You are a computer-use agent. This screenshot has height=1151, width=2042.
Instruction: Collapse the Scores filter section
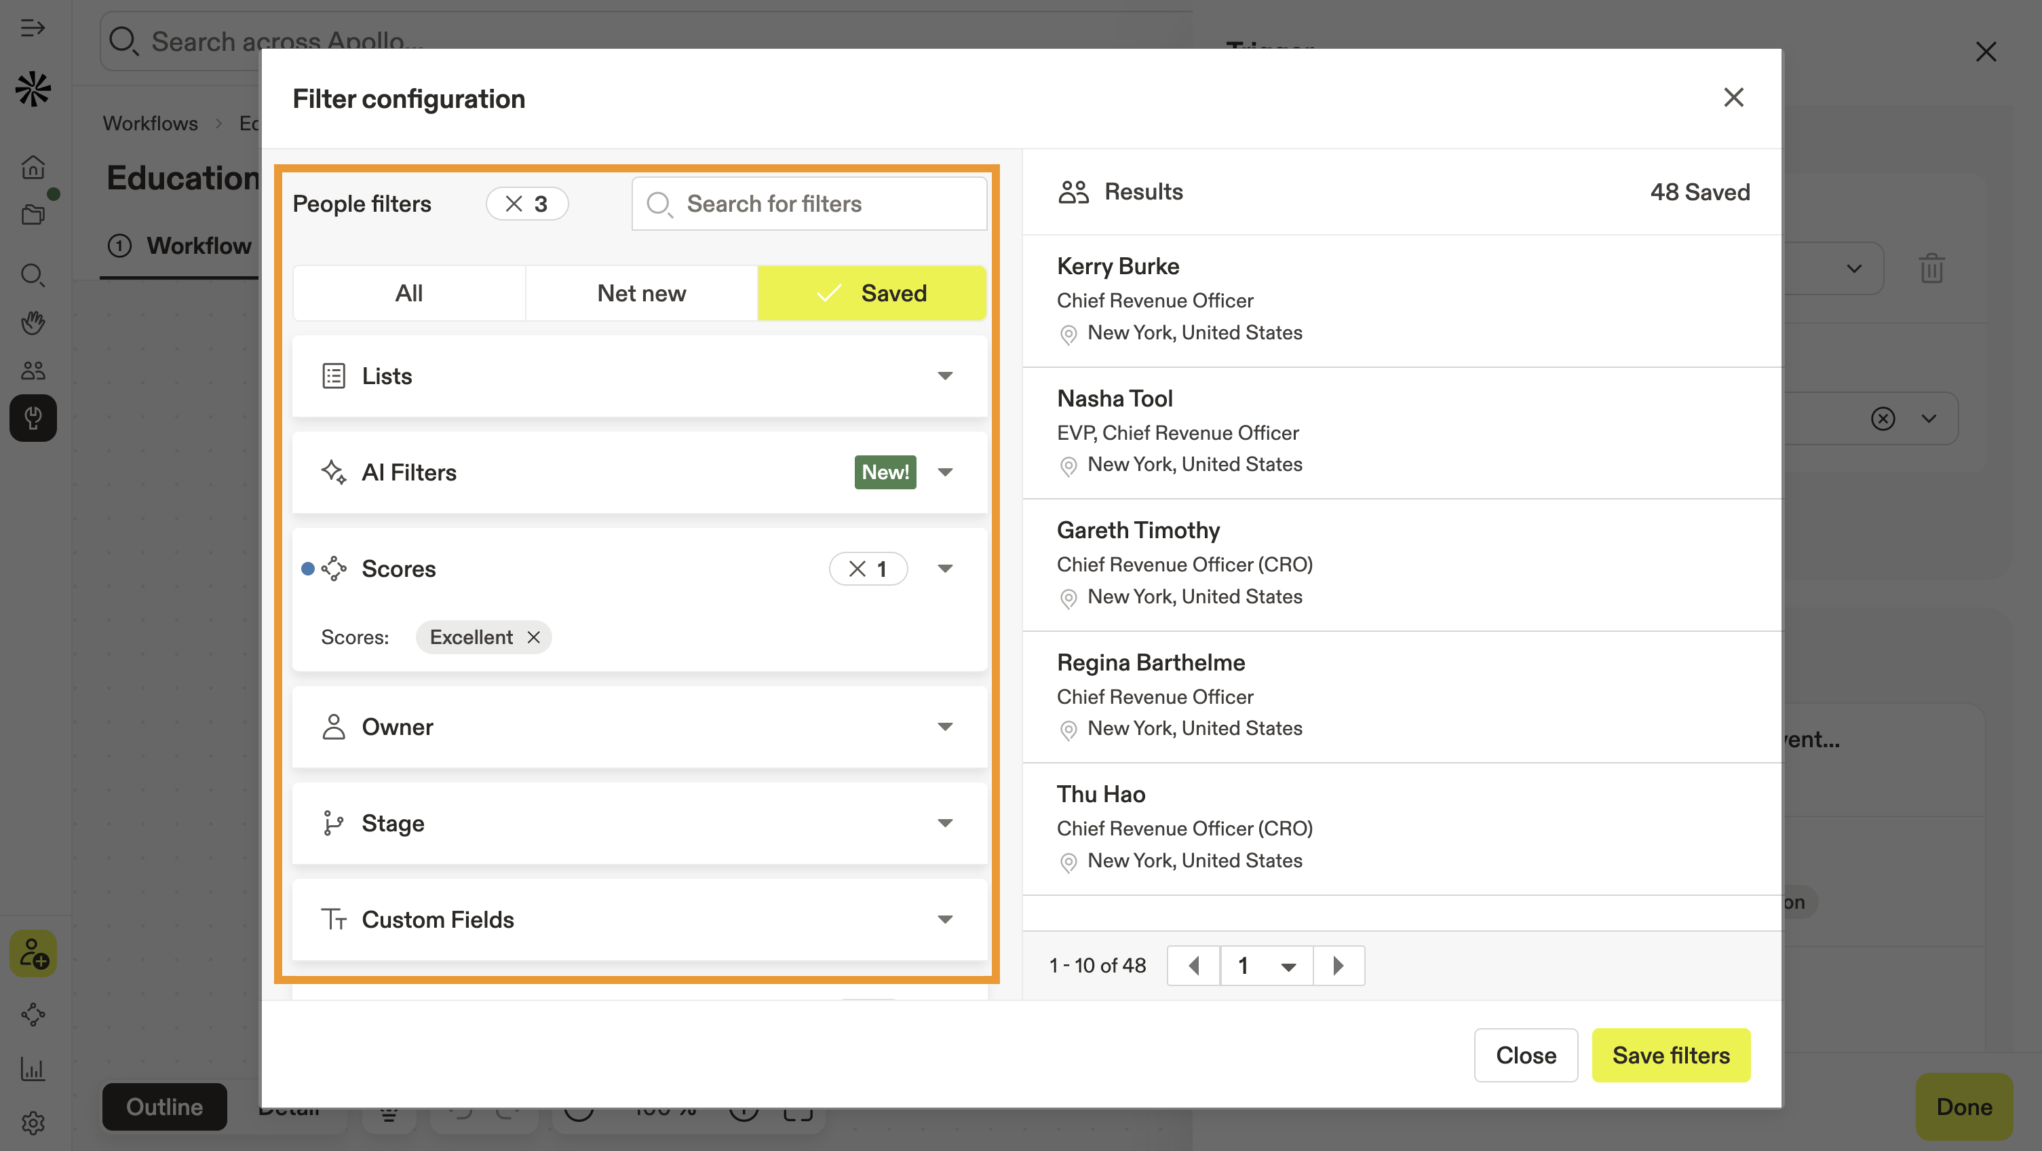[945, 569]
